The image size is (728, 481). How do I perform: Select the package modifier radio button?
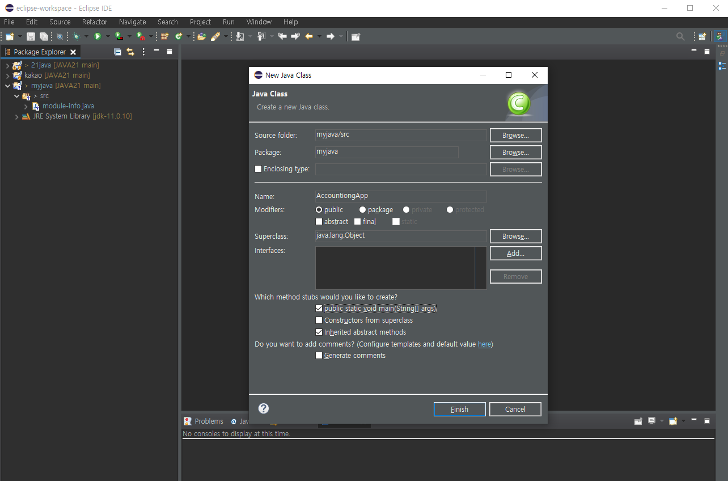coord(363,210)
